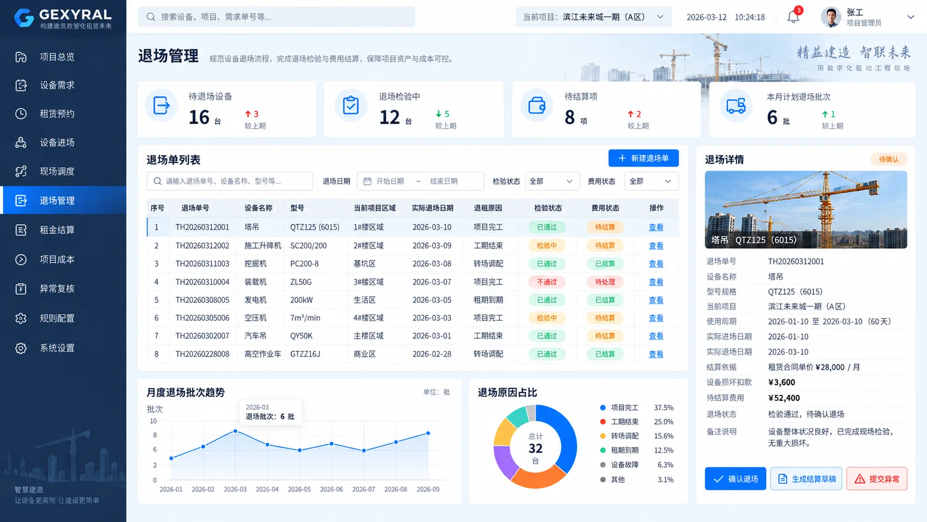The image size is (927, 522).
Task: Click the 实际退场日期 column header
Action: (432, 208)
